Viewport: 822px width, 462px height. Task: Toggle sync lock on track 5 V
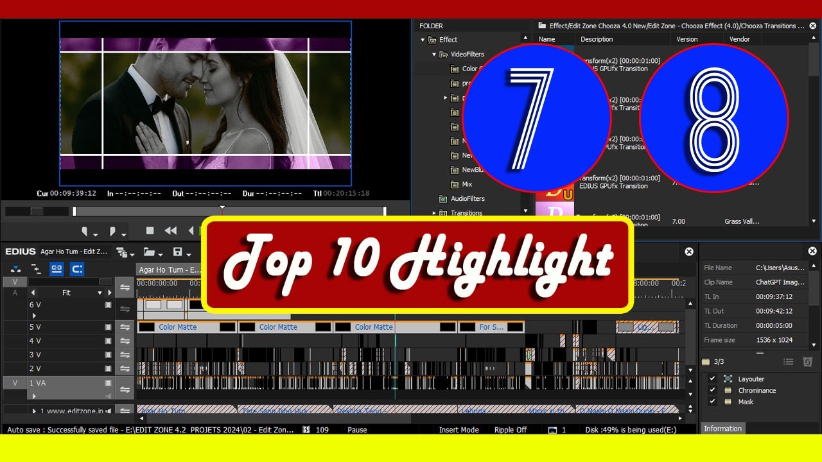(125, 327)
